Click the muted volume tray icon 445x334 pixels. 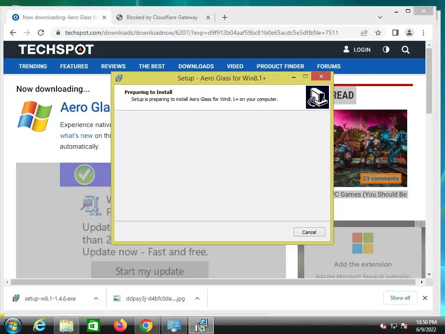tap(383, 326)
